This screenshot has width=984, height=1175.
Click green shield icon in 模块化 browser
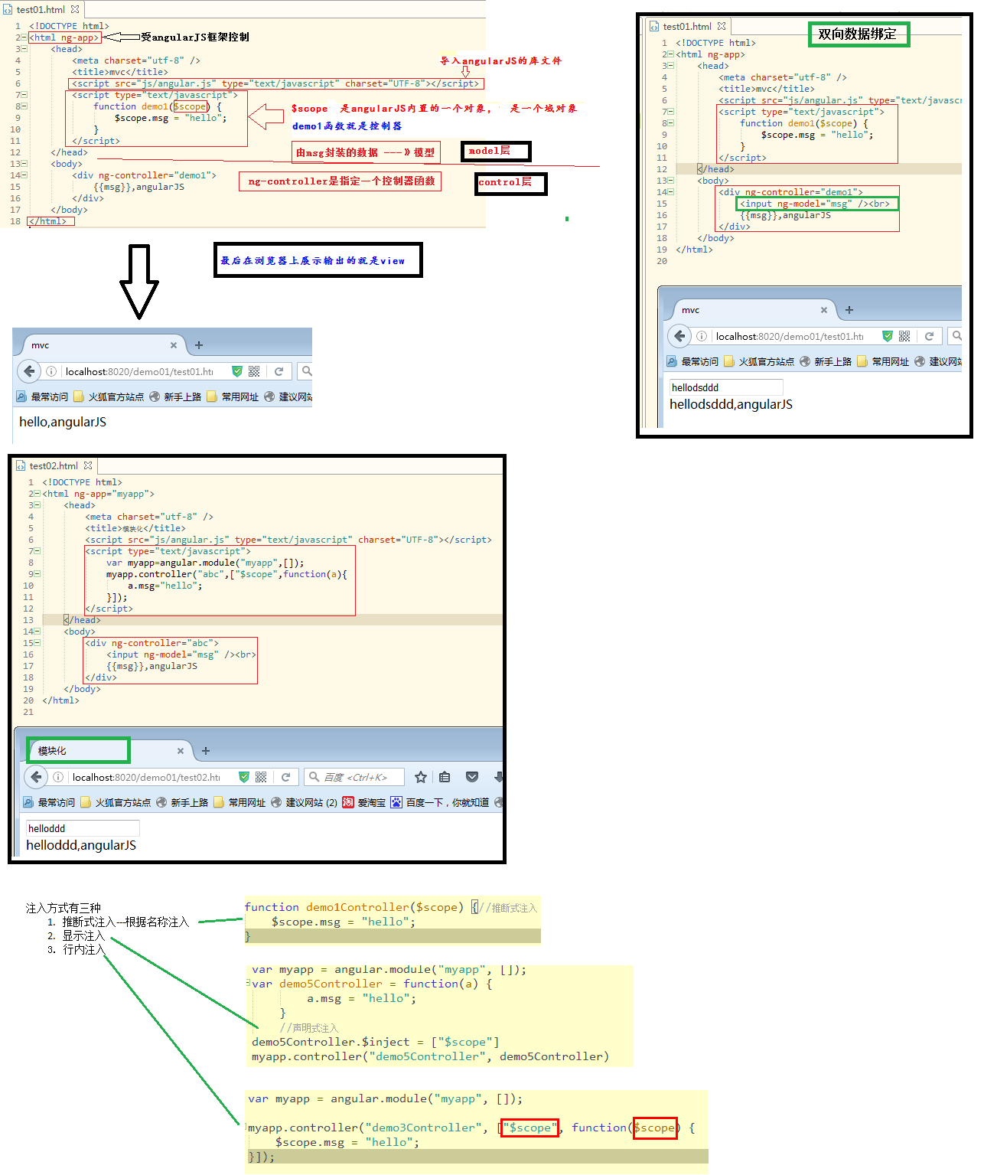[x=244, y=777]
